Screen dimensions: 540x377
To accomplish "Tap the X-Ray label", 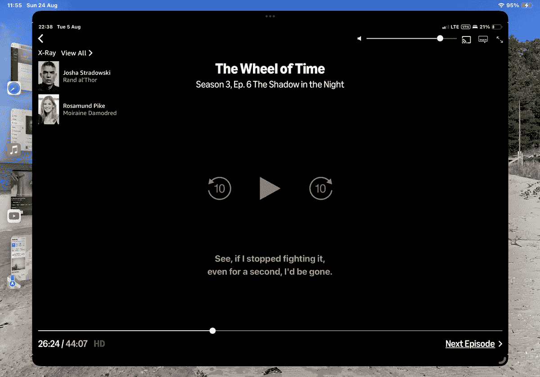I will click(x=47, y=53).
